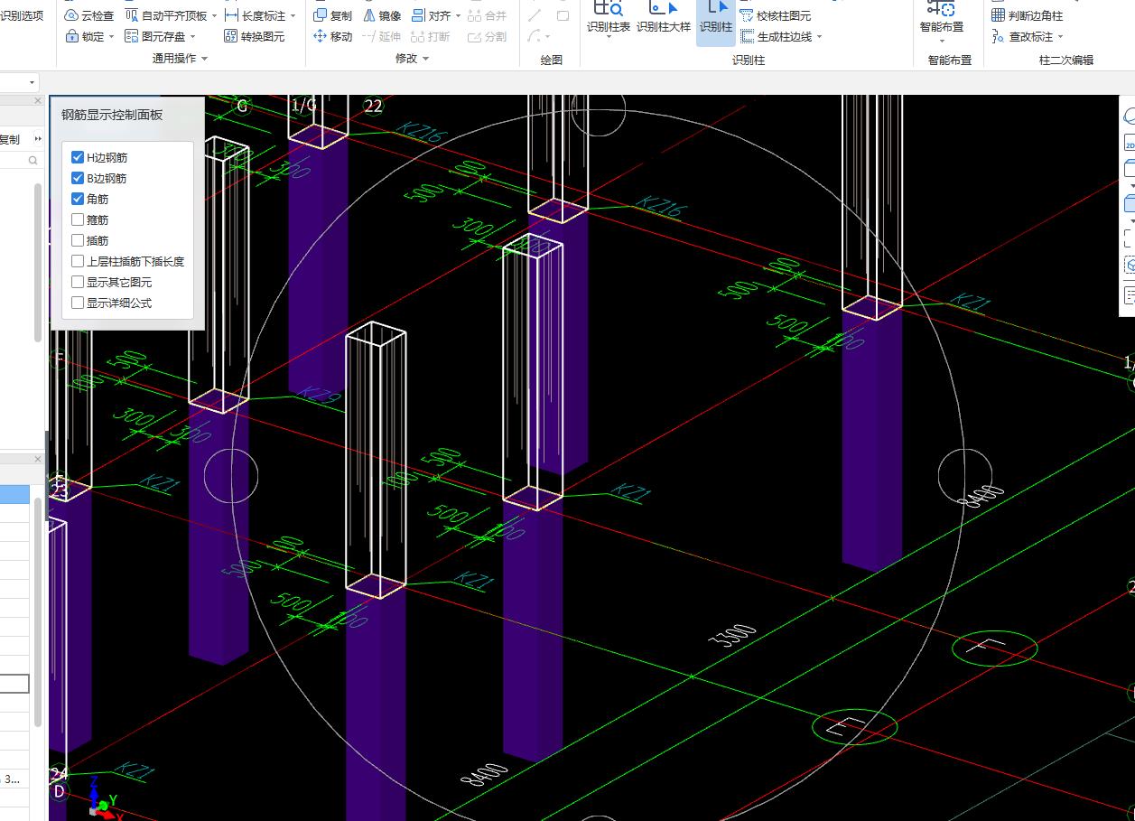Click the 云检查 cloud check tool
The image size is (1135, 821).
89,15
